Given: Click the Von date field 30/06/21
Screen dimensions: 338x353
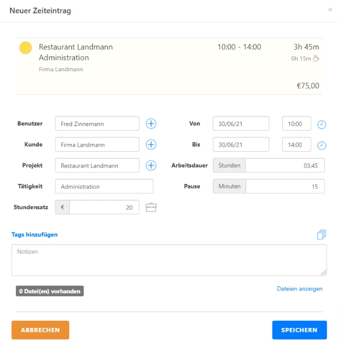Looking at the screenshot, I should click(241, 123).
